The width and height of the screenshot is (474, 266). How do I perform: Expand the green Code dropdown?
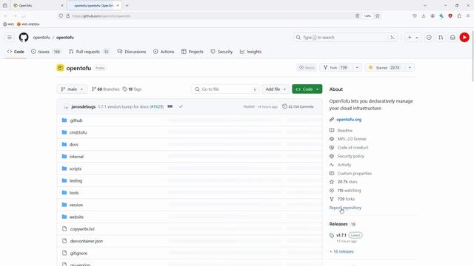click(307, 89)
